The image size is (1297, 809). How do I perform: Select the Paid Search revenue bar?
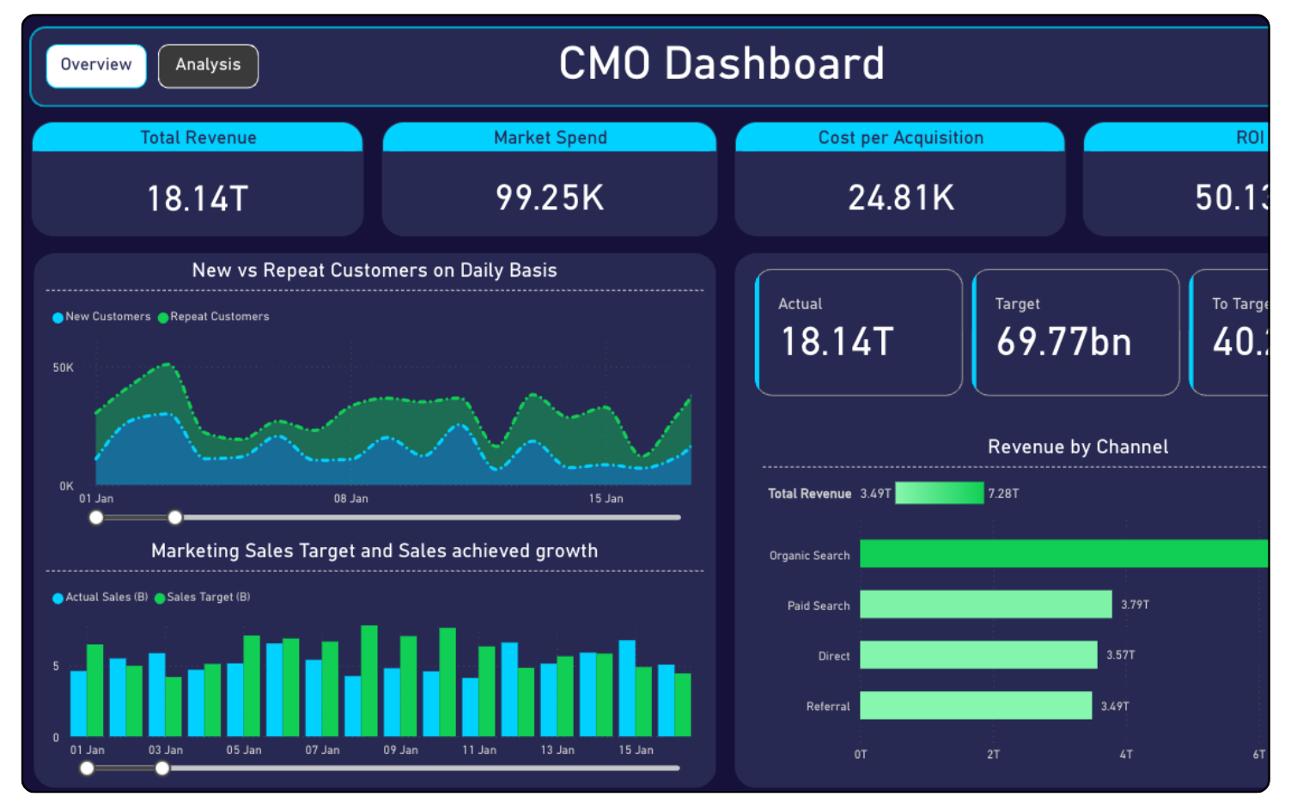pos(985,605)
